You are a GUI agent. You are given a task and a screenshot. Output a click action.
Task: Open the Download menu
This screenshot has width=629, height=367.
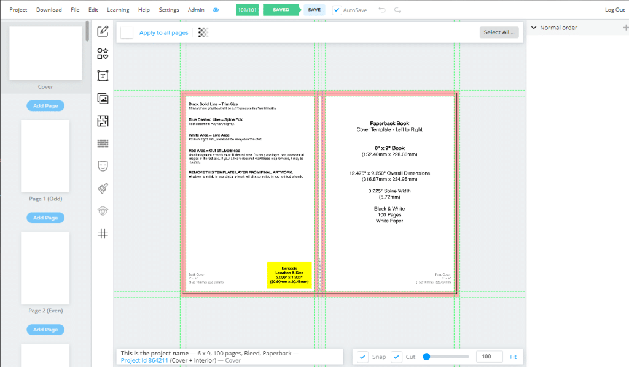coord(49,10)
